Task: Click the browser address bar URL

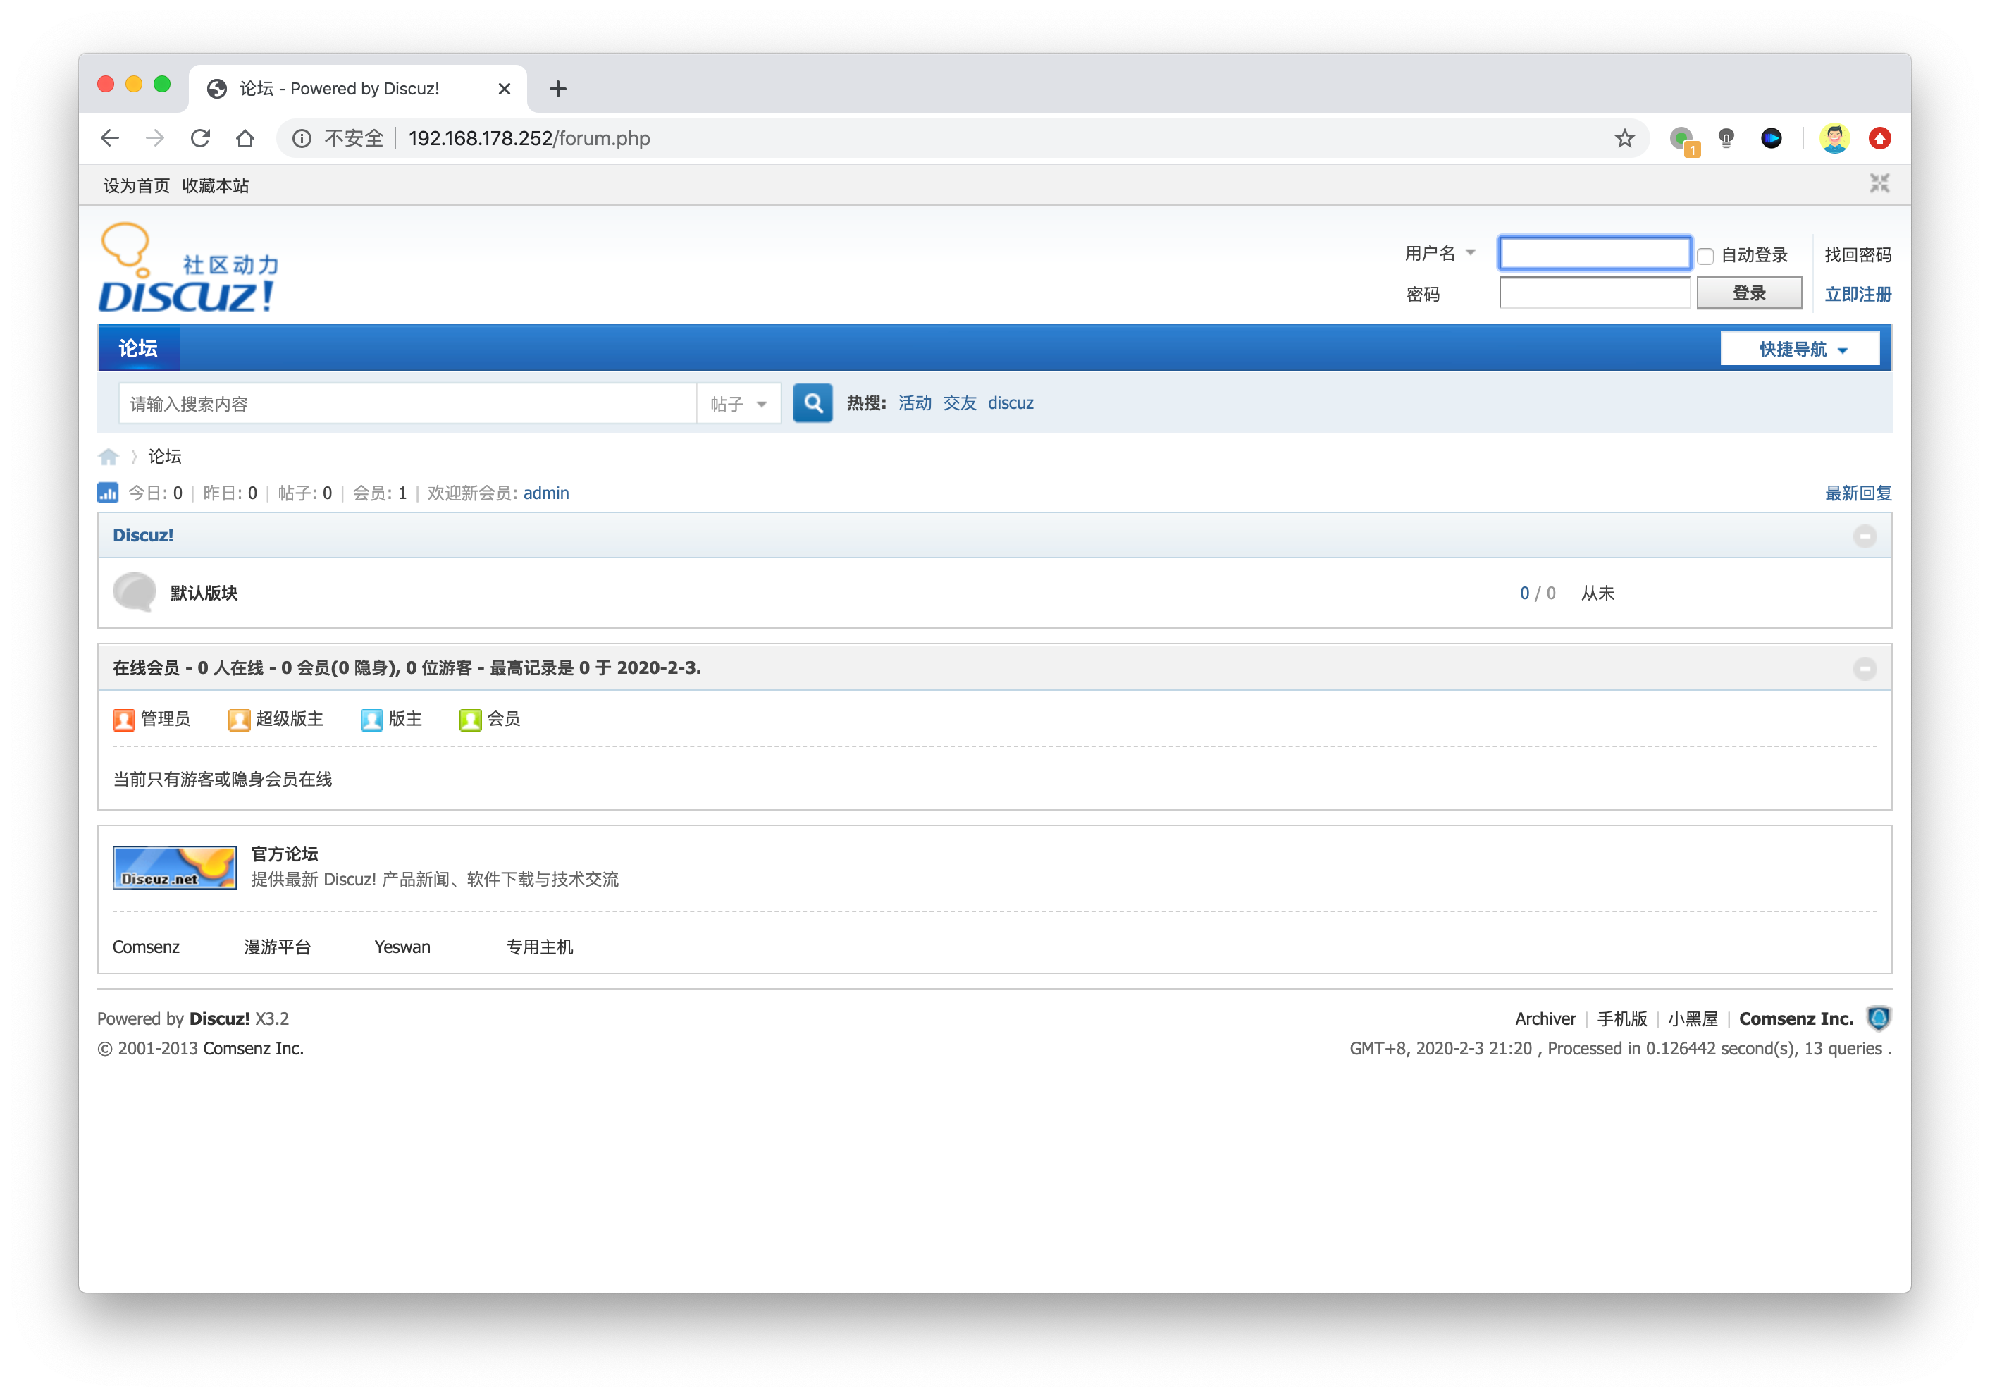Action: click(x=529, y=139)
